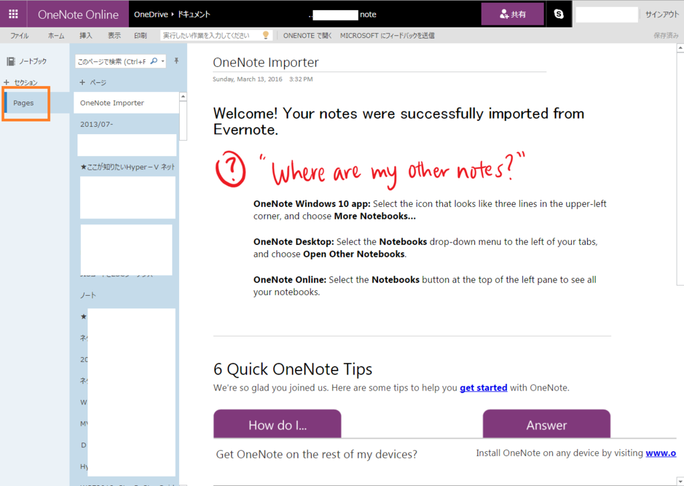Screen dimensions: 684x486
Task: Click the ノートブック label
Action: tap(33, 61)
